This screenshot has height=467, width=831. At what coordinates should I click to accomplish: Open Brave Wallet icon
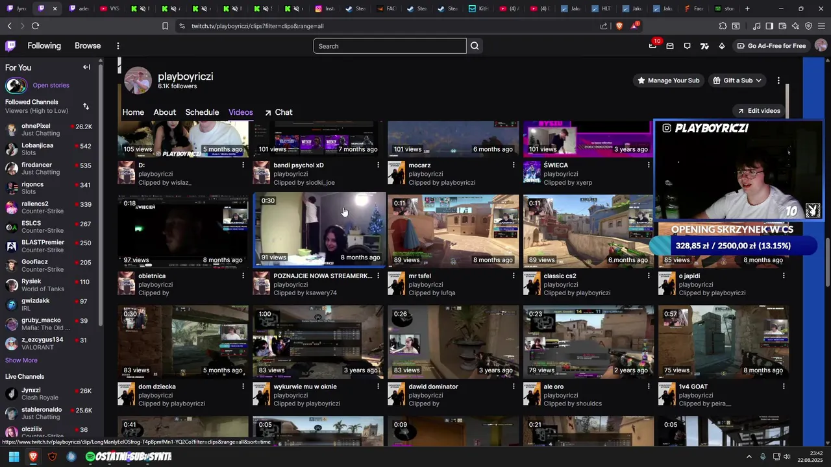point(782,26)
